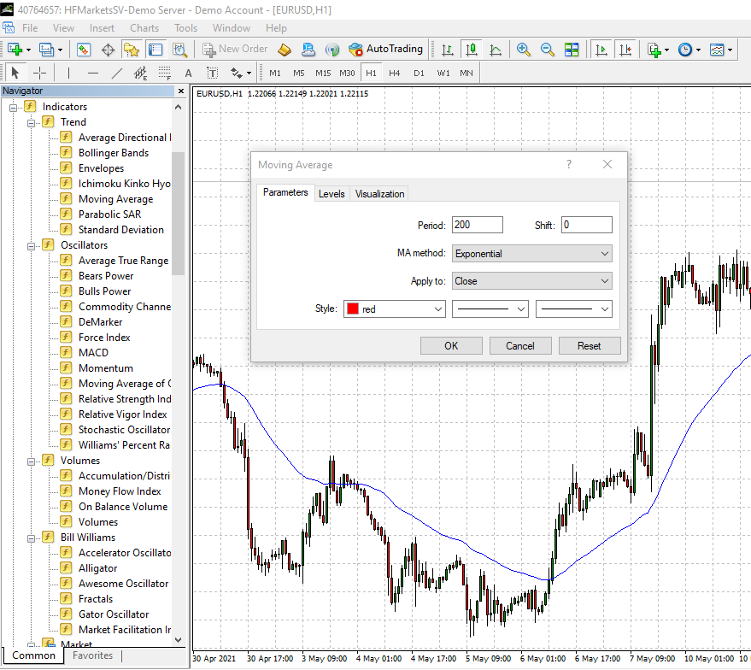
Task: Click the Tile Windows icon
Action: [x=572, y=50]
